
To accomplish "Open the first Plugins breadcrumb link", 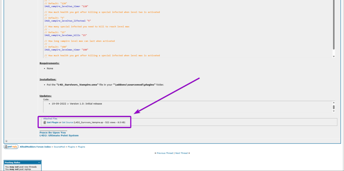I will click(71, 146).
